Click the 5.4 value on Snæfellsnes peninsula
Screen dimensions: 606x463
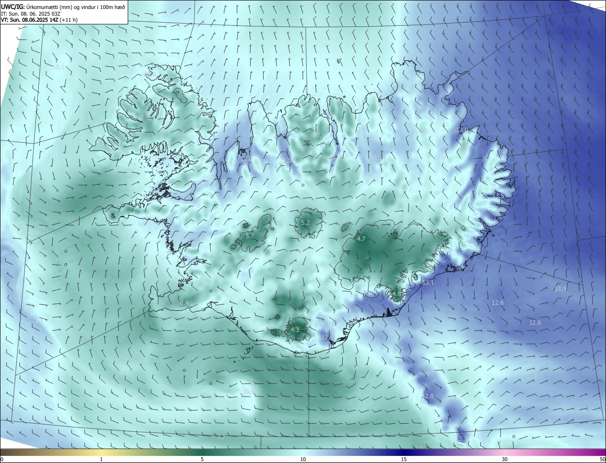coord(112,216)
